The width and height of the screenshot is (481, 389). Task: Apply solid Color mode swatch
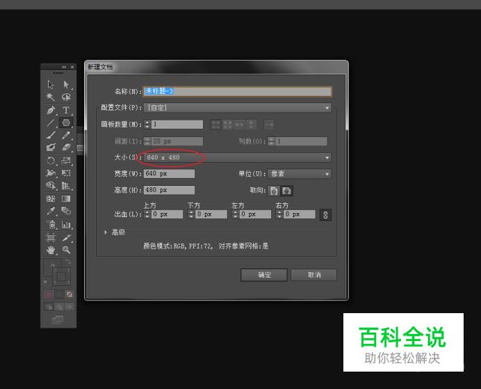(x=49, y=294)
